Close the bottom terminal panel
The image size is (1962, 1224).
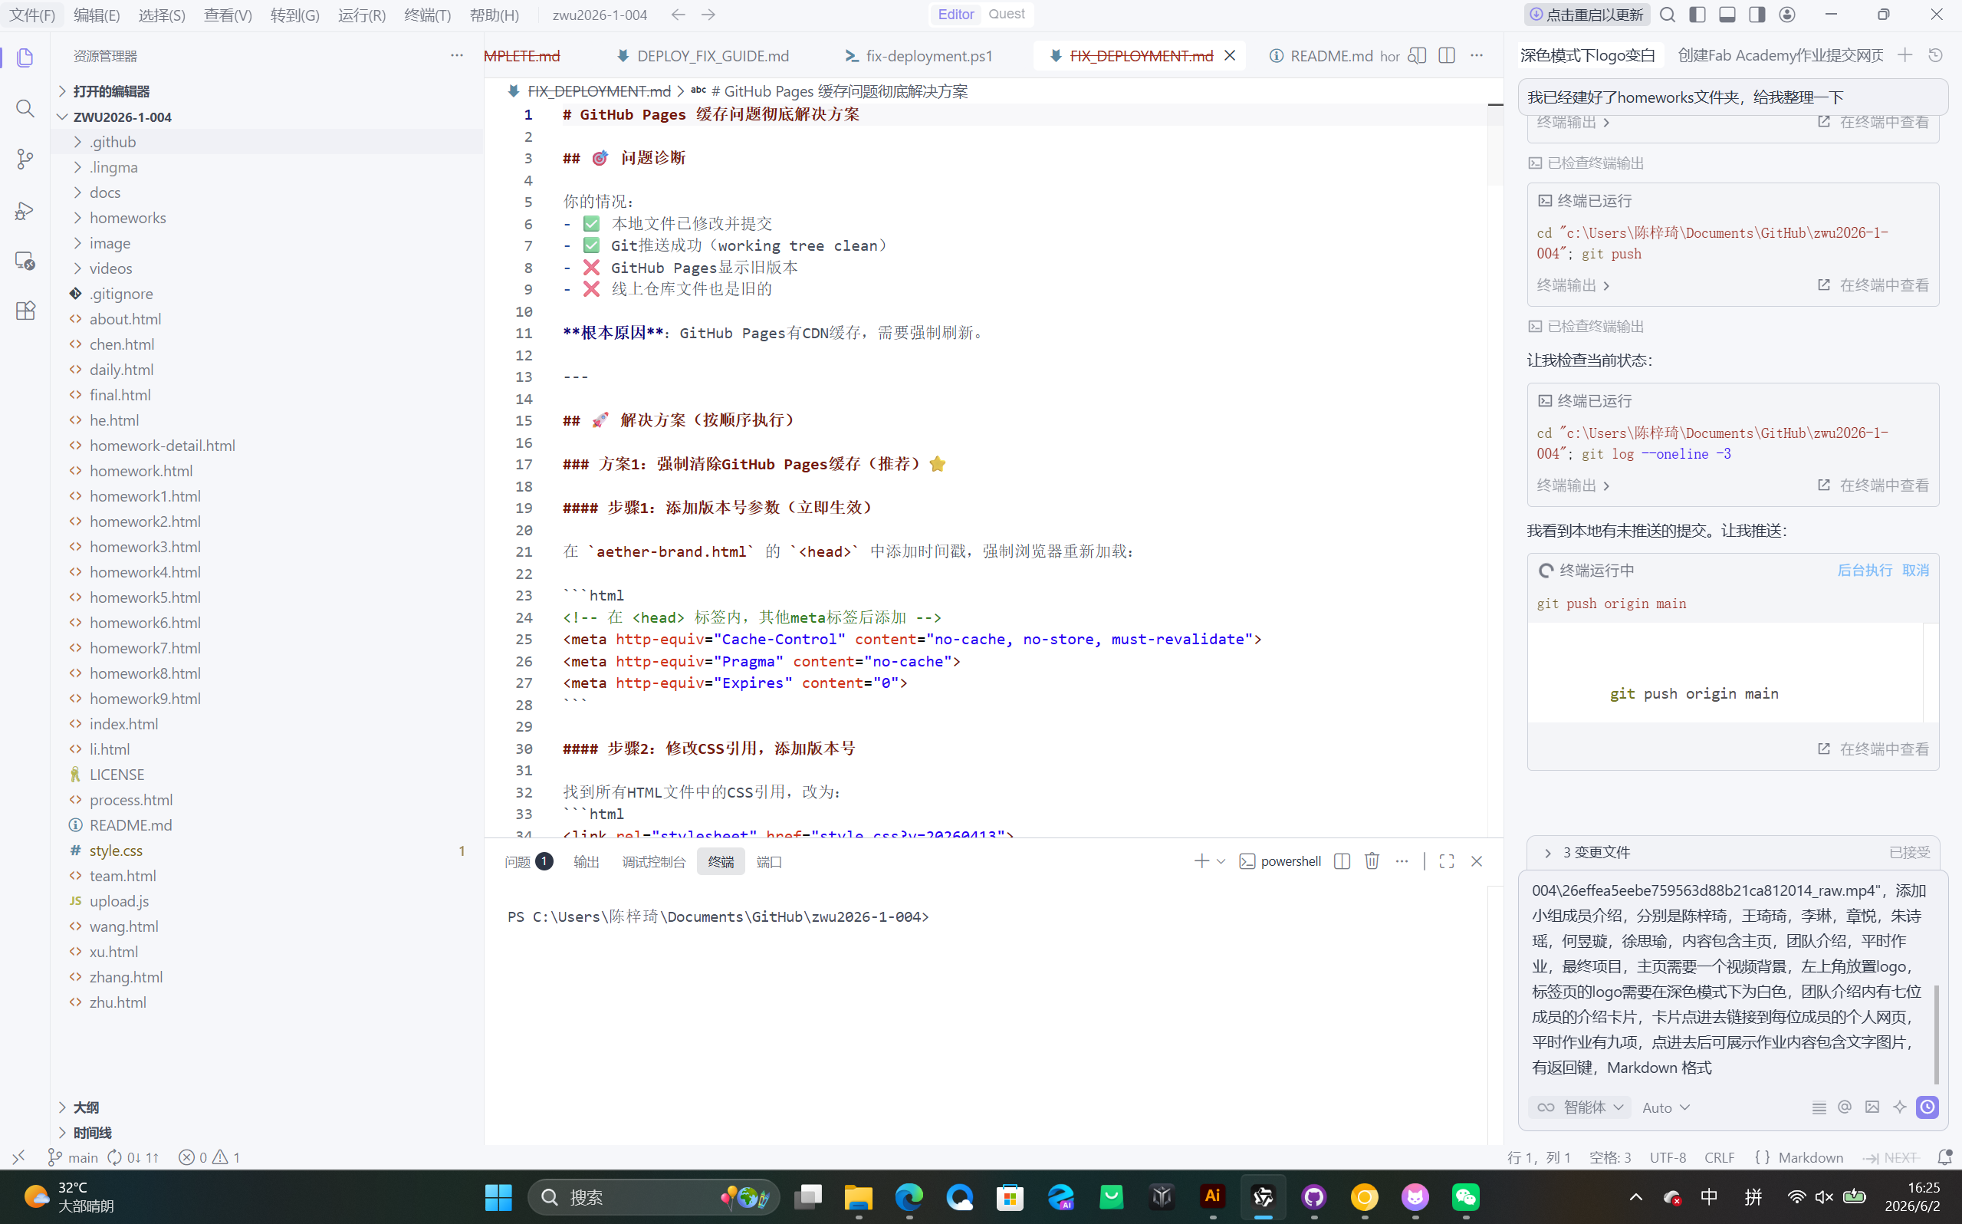click(1477, 861)
